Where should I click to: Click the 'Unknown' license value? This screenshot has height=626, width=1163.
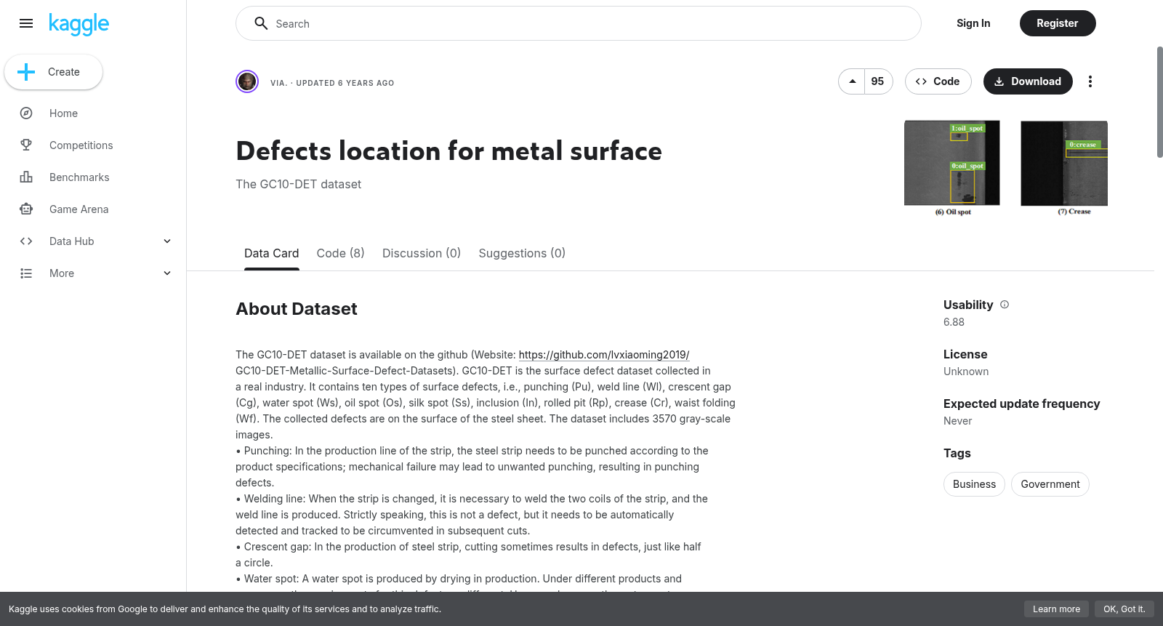(x=966, y=372)
